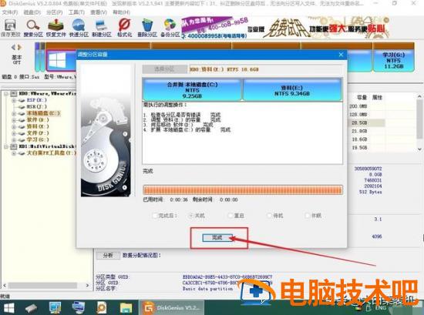Select 资料(E:) label in the tree
The width and height of the screenshot is (424, 315).
(x=38, y=127)
